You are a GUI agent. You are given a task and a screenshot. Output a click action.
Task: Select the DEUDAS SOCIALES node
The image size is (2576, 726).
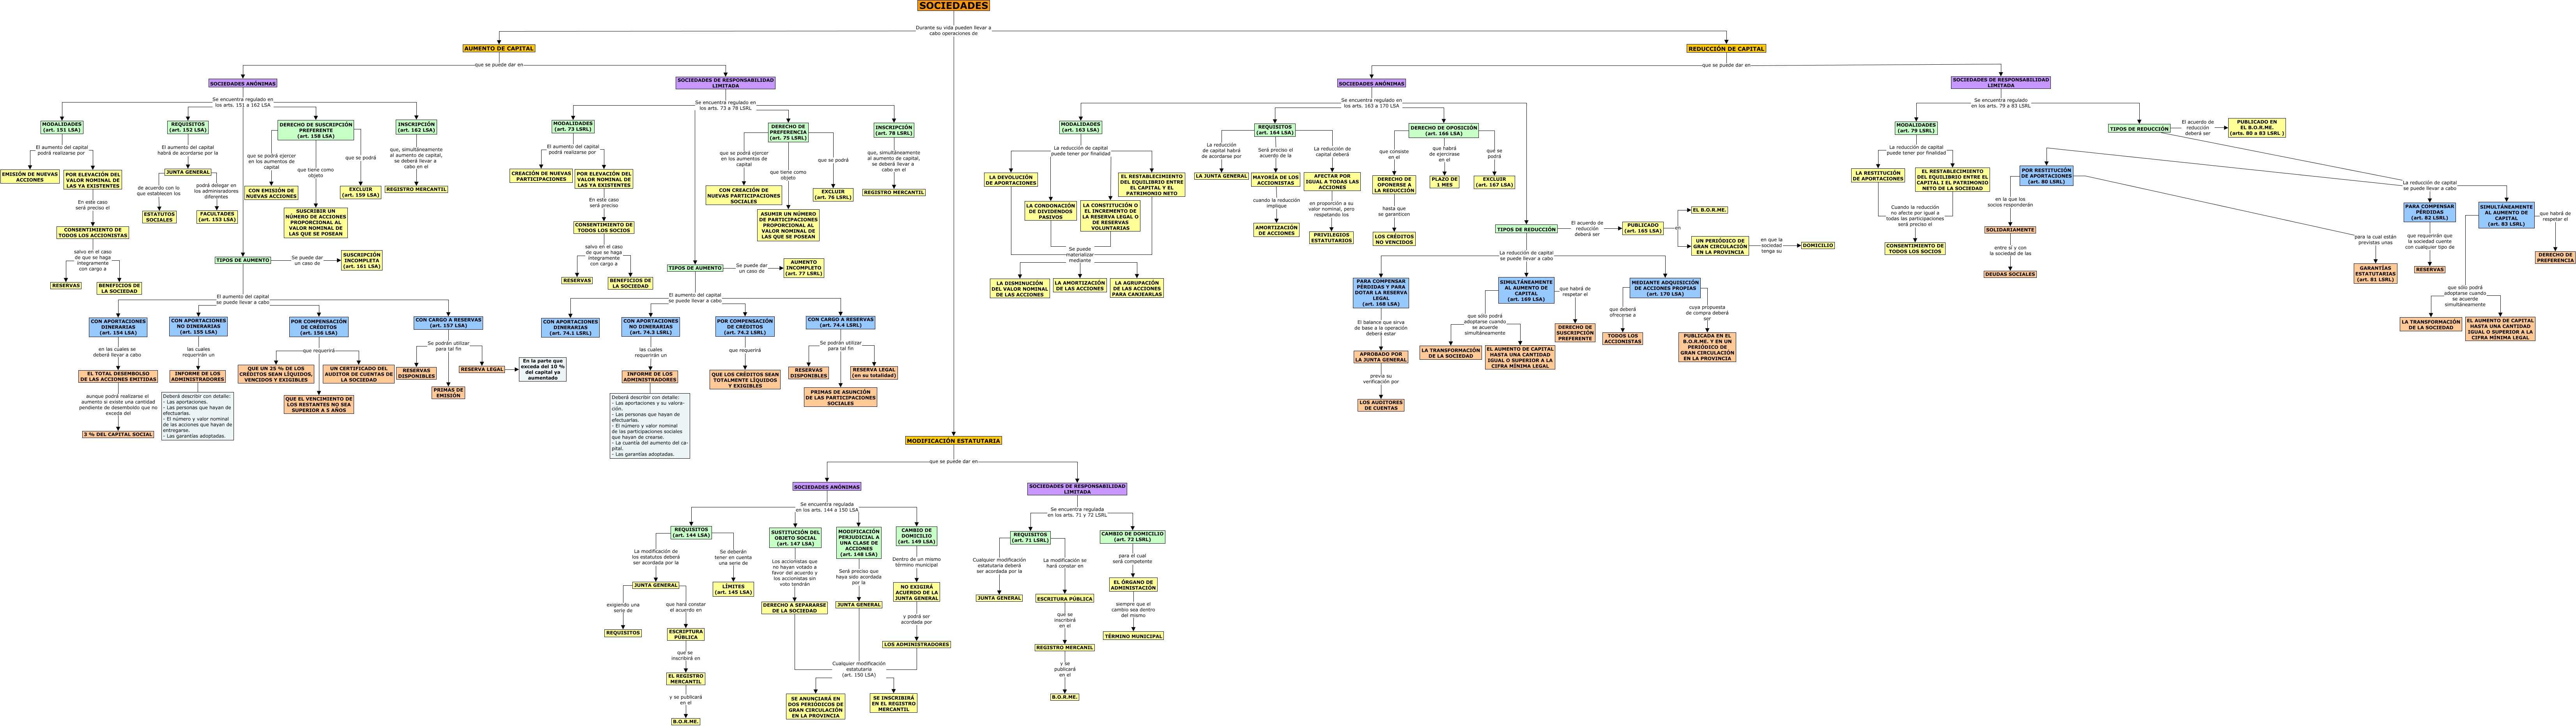(2009, 273)
